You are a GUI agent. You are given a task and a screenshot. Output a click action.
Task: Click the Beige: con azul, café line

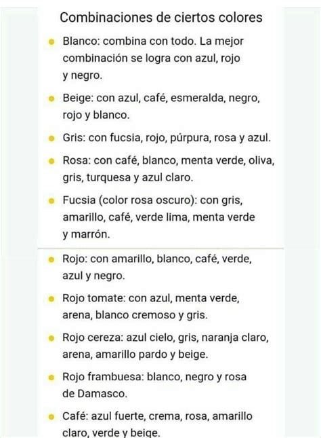point(161,98)
